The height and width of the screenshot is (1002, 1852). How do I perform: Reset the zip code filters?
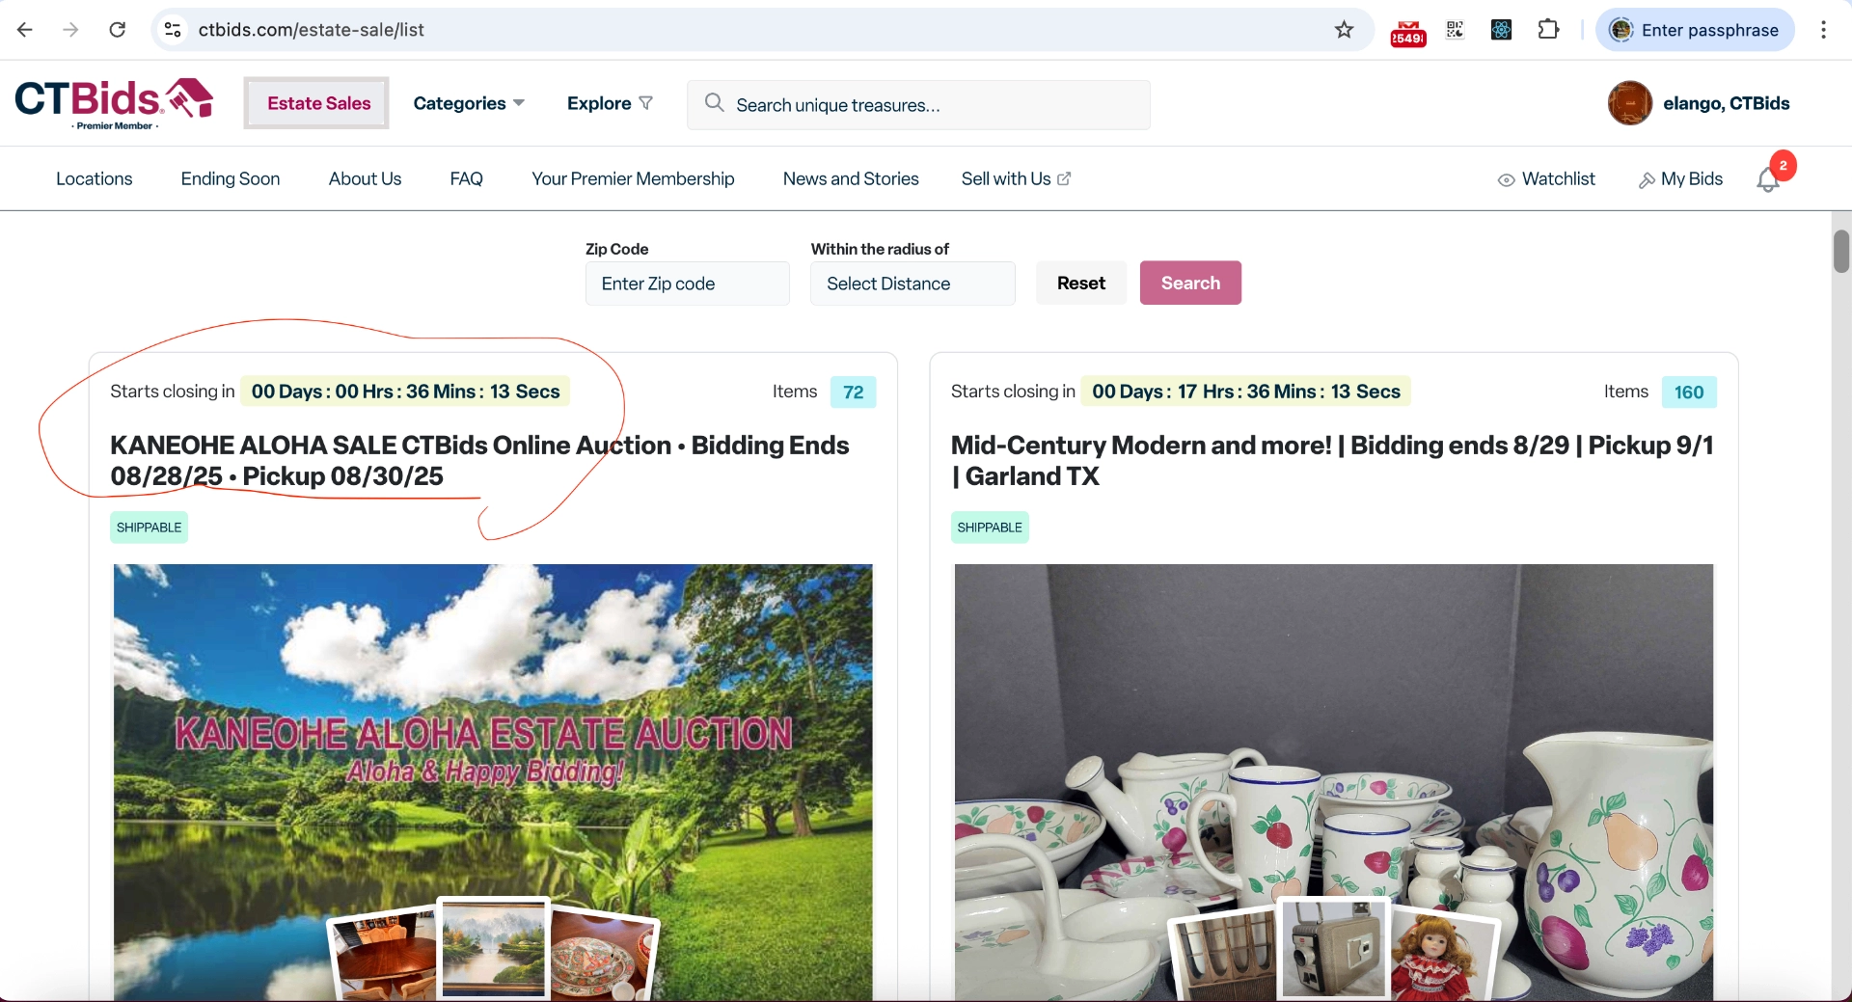[x=1080, y=284]
